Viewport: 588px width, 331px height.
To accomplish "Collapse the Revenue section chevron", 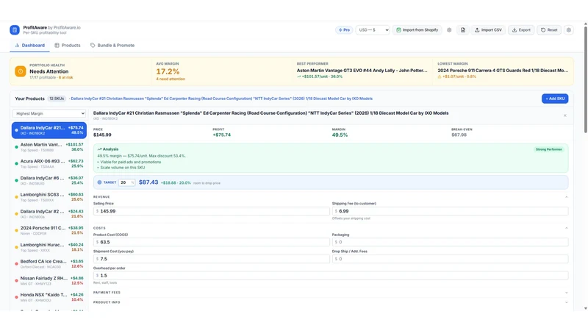I will [x=566, y=196].
